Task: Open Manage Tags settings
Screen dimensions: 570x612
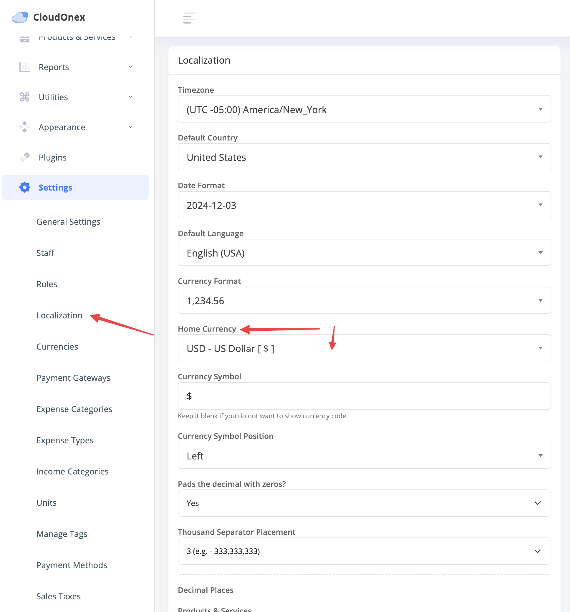Action: click(x=62, y=534)
